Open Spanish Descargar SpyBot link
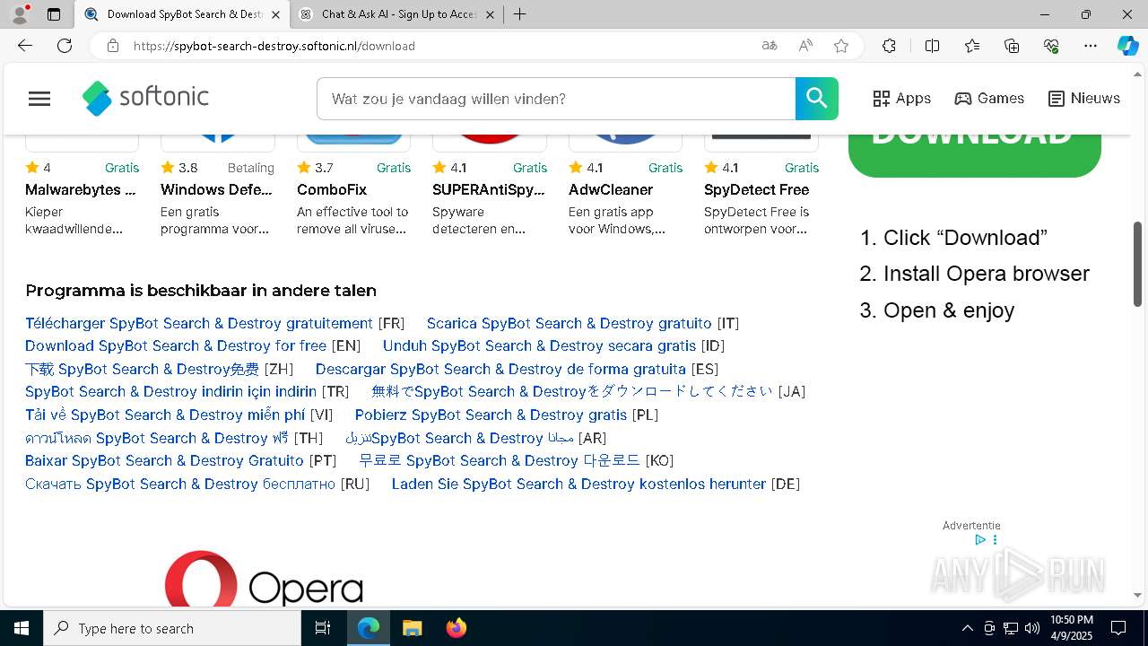The image size is (1148, 646). click(500, 369)
